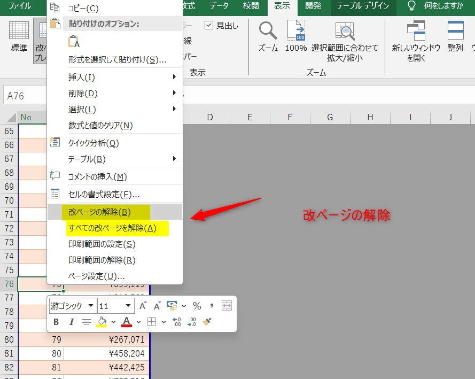Click the lightbulb Tell Me icon
Image resolution: width=475 pixels, height=379 pixels.
(x=411, y=6)
